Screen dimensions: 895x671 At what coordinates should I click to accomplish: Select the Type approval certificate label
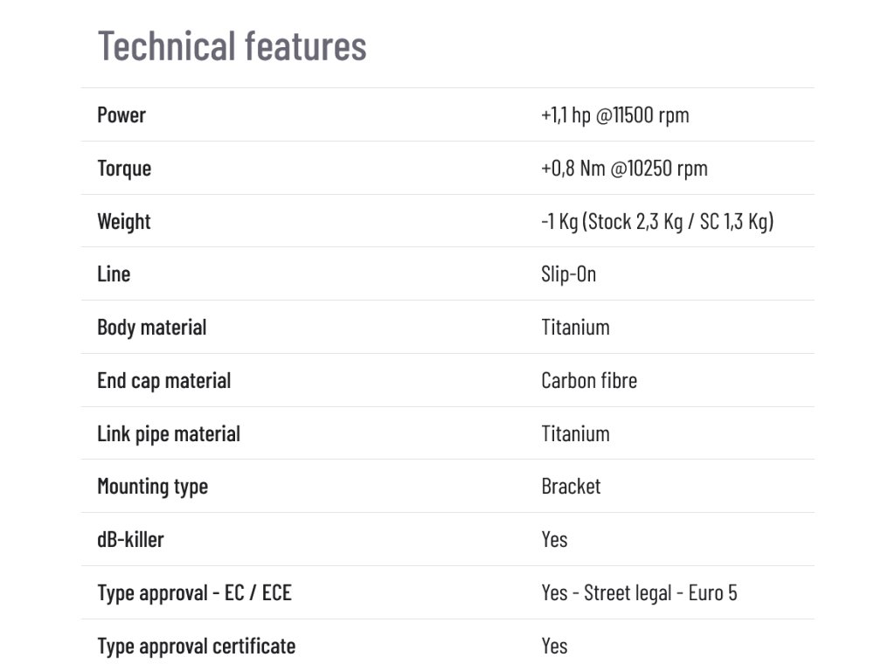coord(197,647)
